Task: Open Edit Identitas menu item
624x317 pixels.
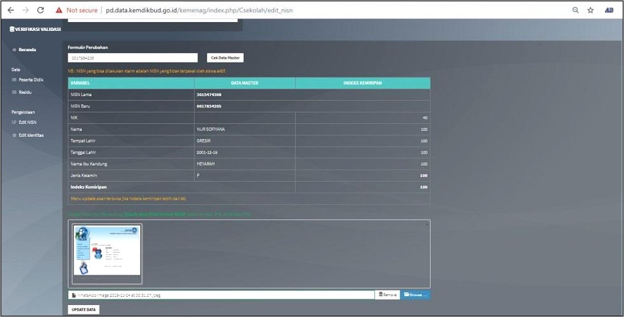Action: [31, 135]
